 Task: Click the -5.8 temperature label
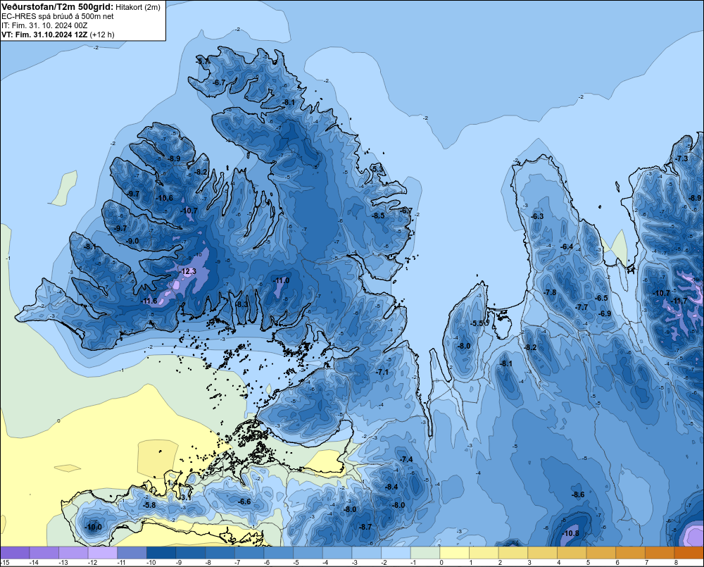tap(149, 505)
